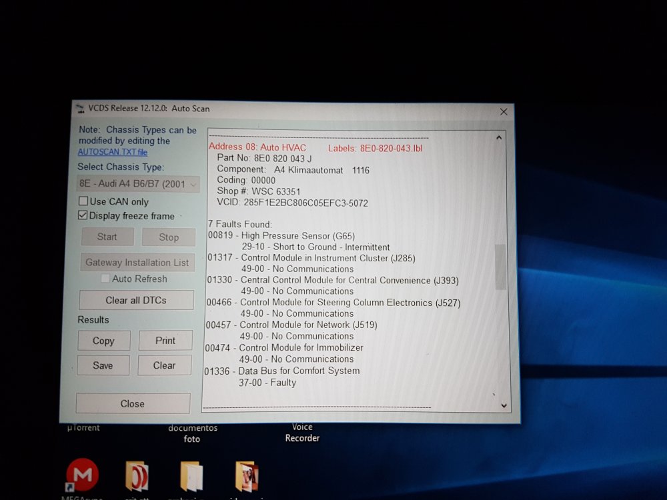Open the desktop folder with photo thumbnail
667x500 pixels.
tap(247, 477)
